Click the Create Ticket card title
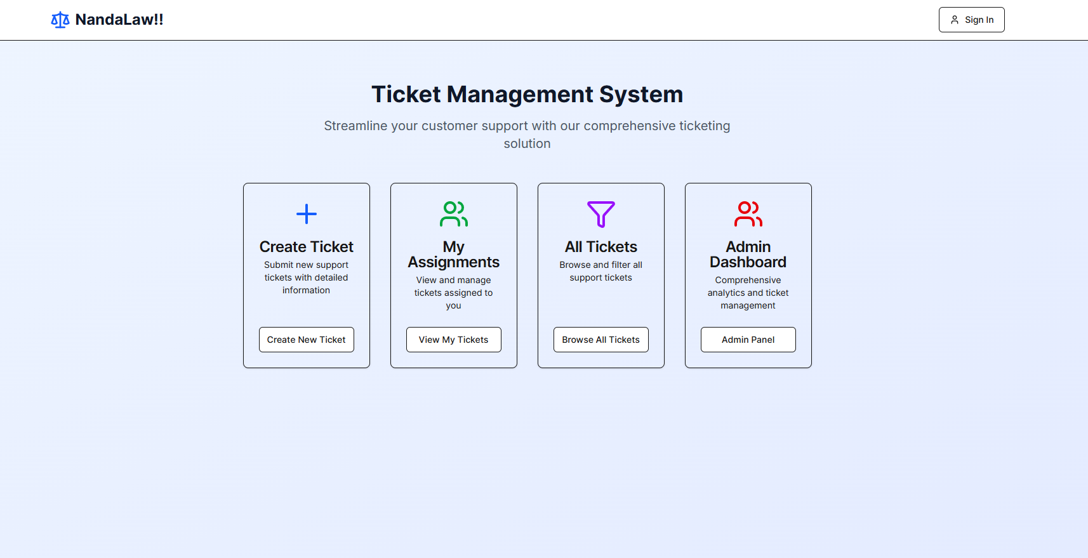 point(307,247)
